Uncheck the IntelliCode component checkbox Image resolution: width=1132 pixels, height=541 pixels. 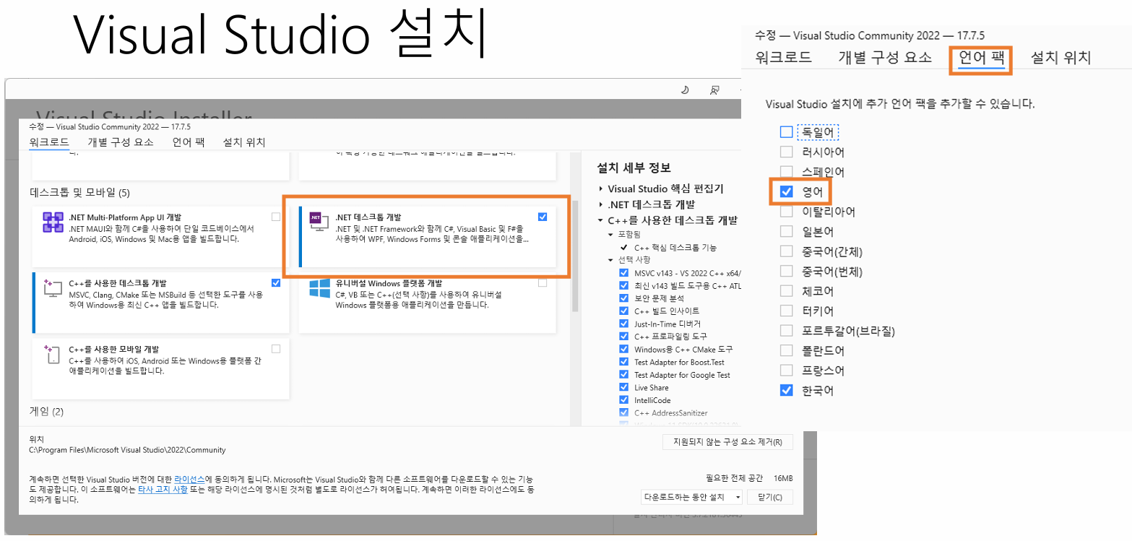(624, 400)
